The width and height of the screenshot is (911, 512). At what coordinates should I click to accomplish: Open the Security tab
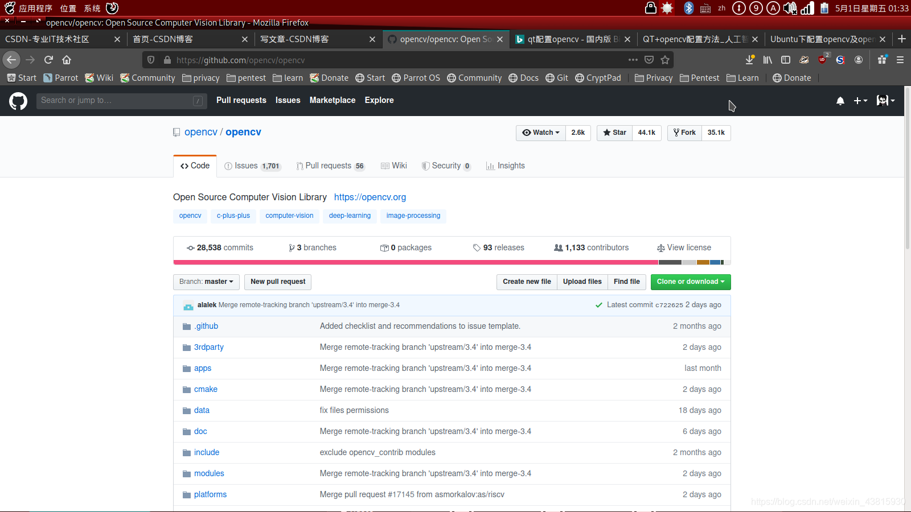coord(446,166)
